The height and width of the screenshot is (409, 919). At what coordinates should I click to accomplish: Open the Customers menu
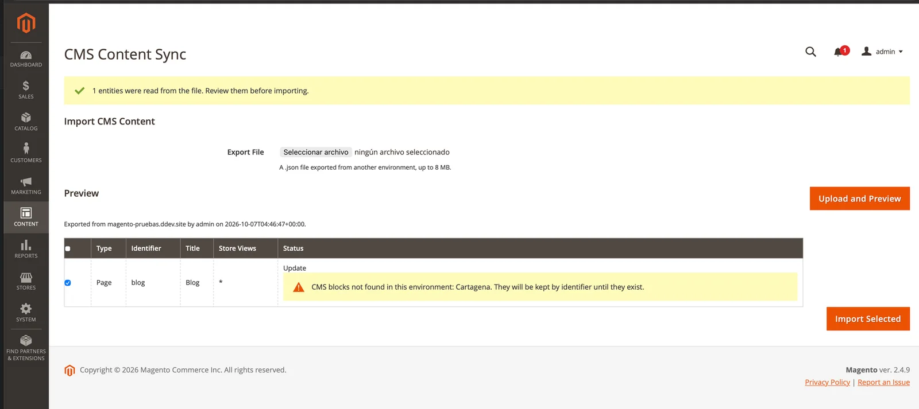pos(26,154)
